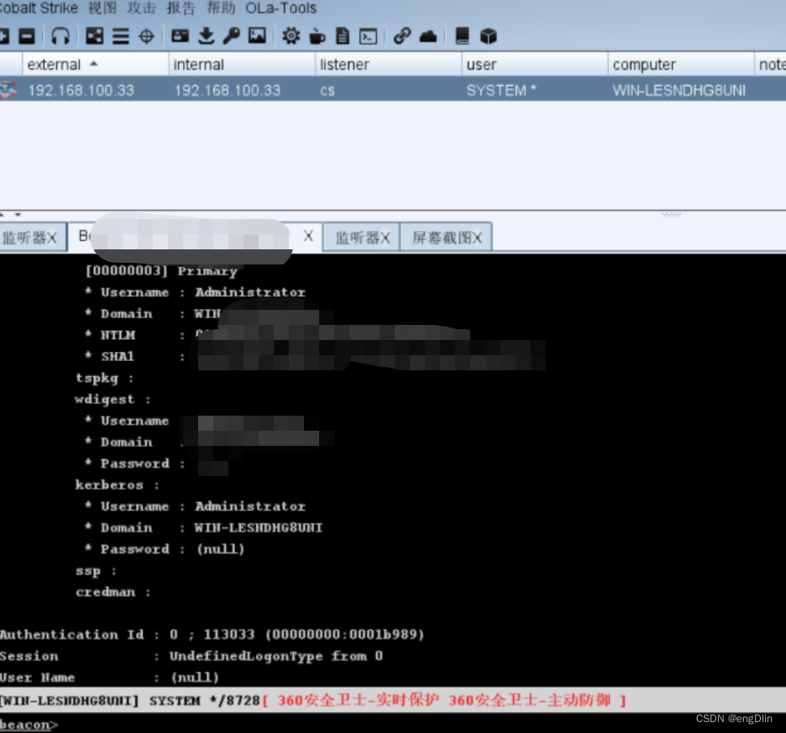The image size is (786, 733).
Task: Click the cloud manage web server icon
Action: point(428,36)
